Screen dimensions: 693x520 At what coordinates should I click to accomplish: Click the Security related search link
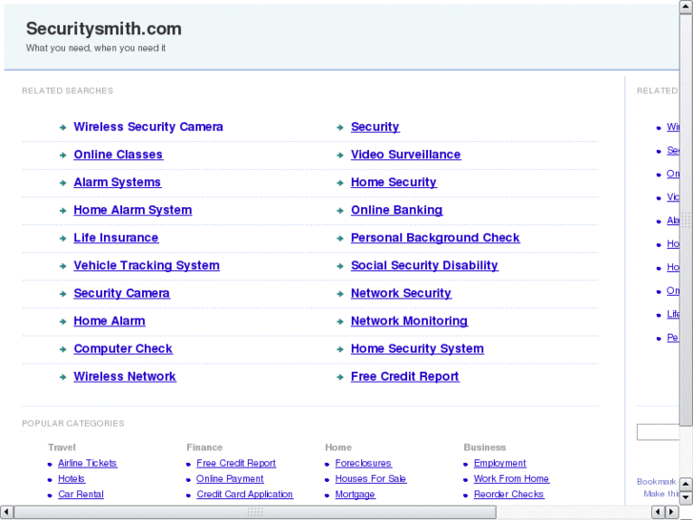point(375,127)
